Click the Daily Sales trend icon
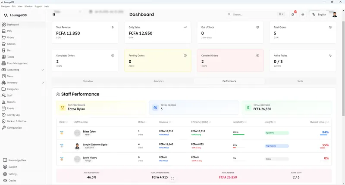The height and width of the screenshot is (185, 345). pyautogui.click(x=185, y=27)
